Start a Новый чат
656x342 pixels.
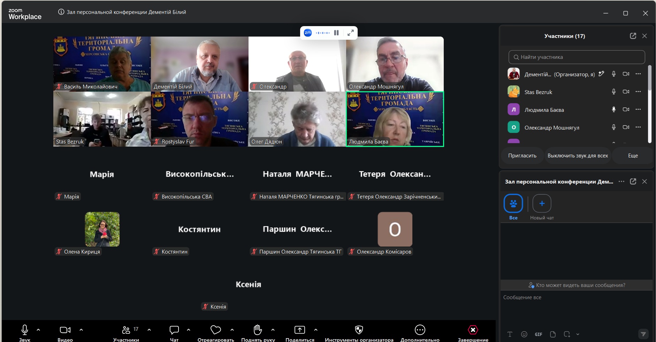[x=542, y=208]
